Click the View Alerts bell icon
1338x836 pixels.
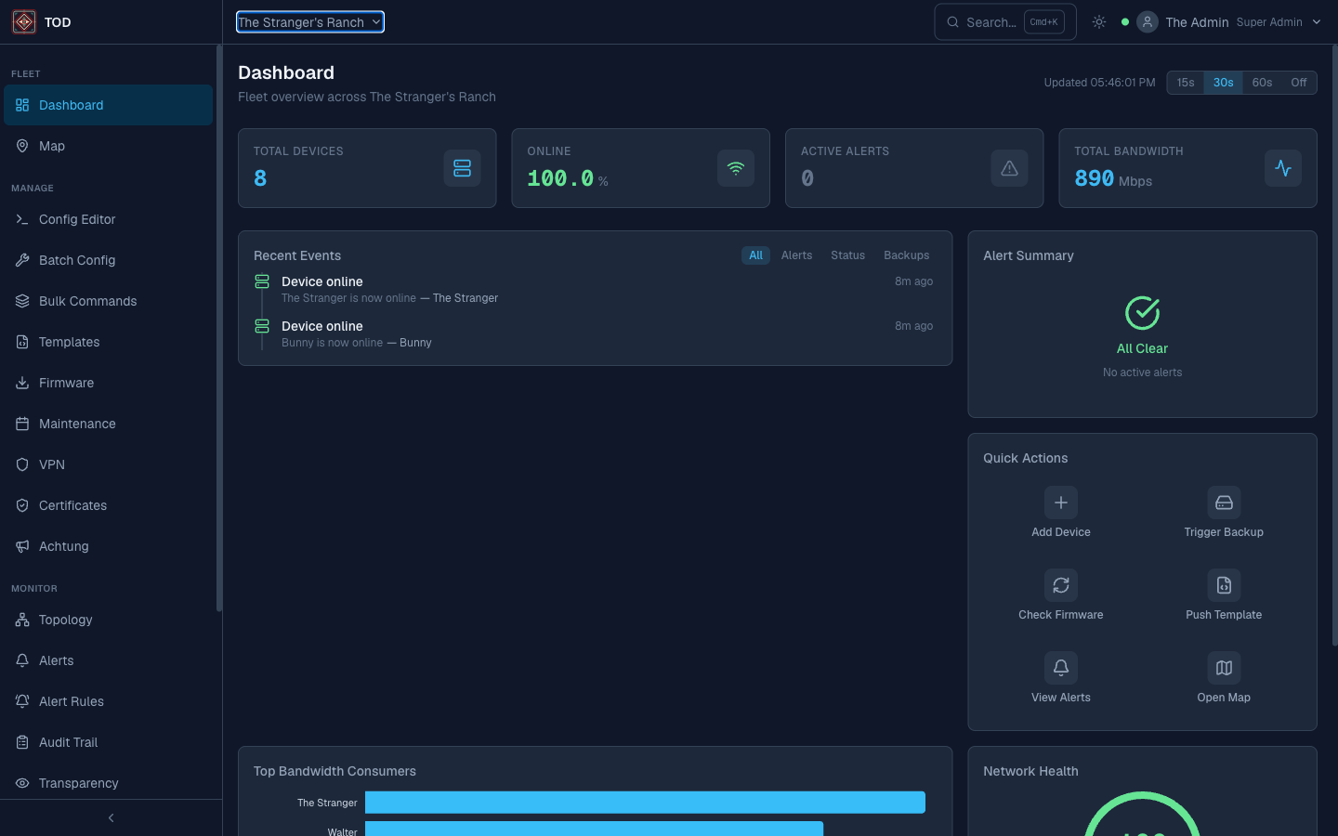tap(1060, 668)
